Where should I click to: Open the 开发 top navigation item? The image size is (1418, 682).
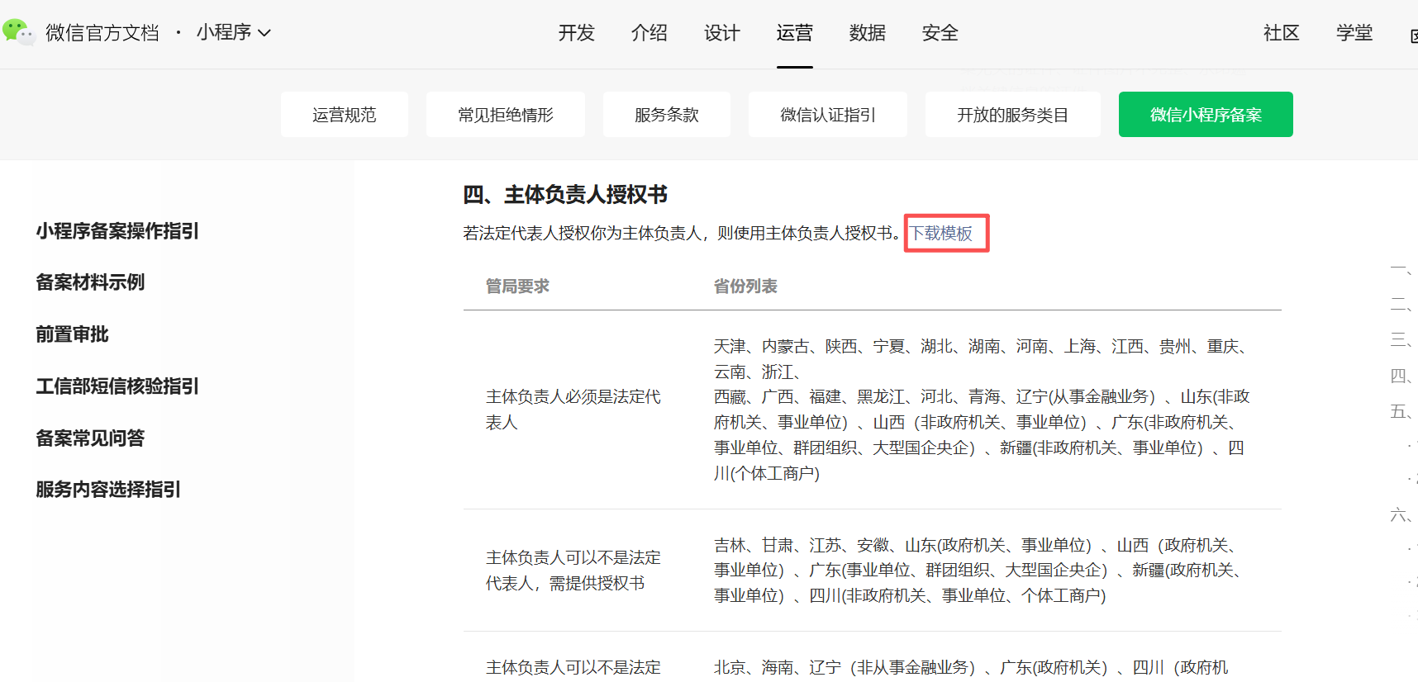(x=576, y=33)
